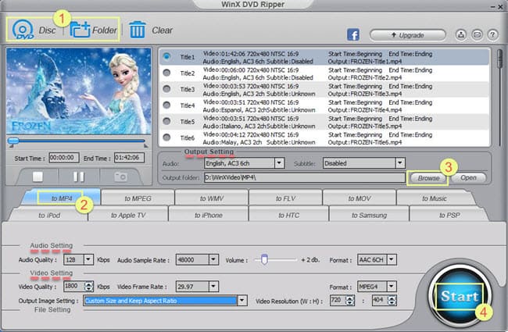Open the Video Frame Rate dropdown
This screenshot has height=332, width=508.
pyautogui.click(x=213, y=287)
